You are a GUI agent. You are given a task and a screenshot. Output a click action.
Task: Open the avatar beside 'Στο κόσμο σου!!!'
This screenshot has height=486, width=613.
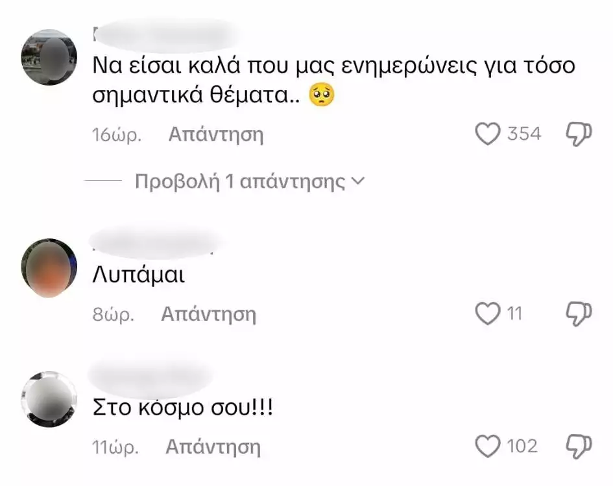coord(49,400)
